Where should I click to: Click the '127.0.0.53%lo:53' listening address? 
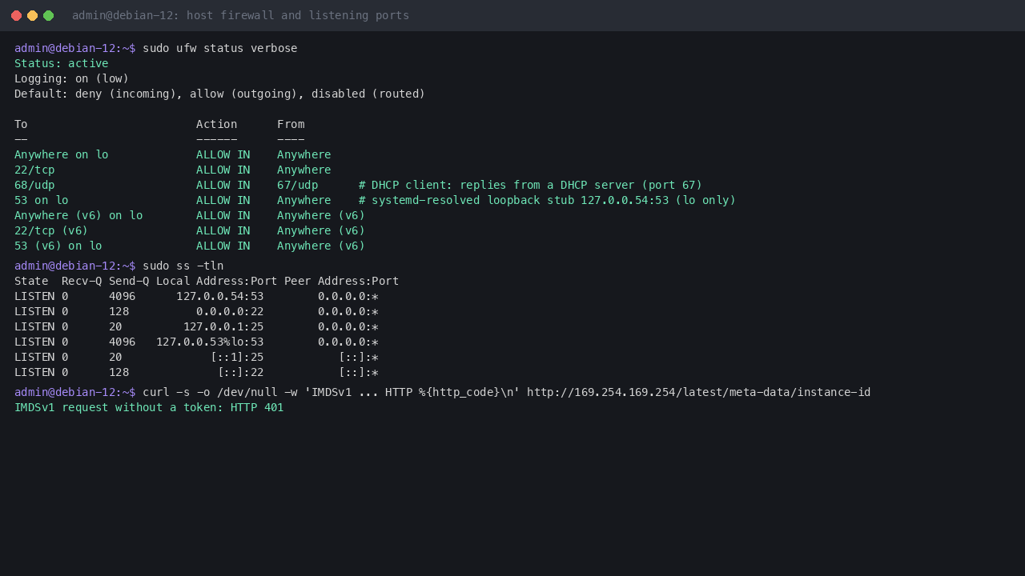click(210, 342)
